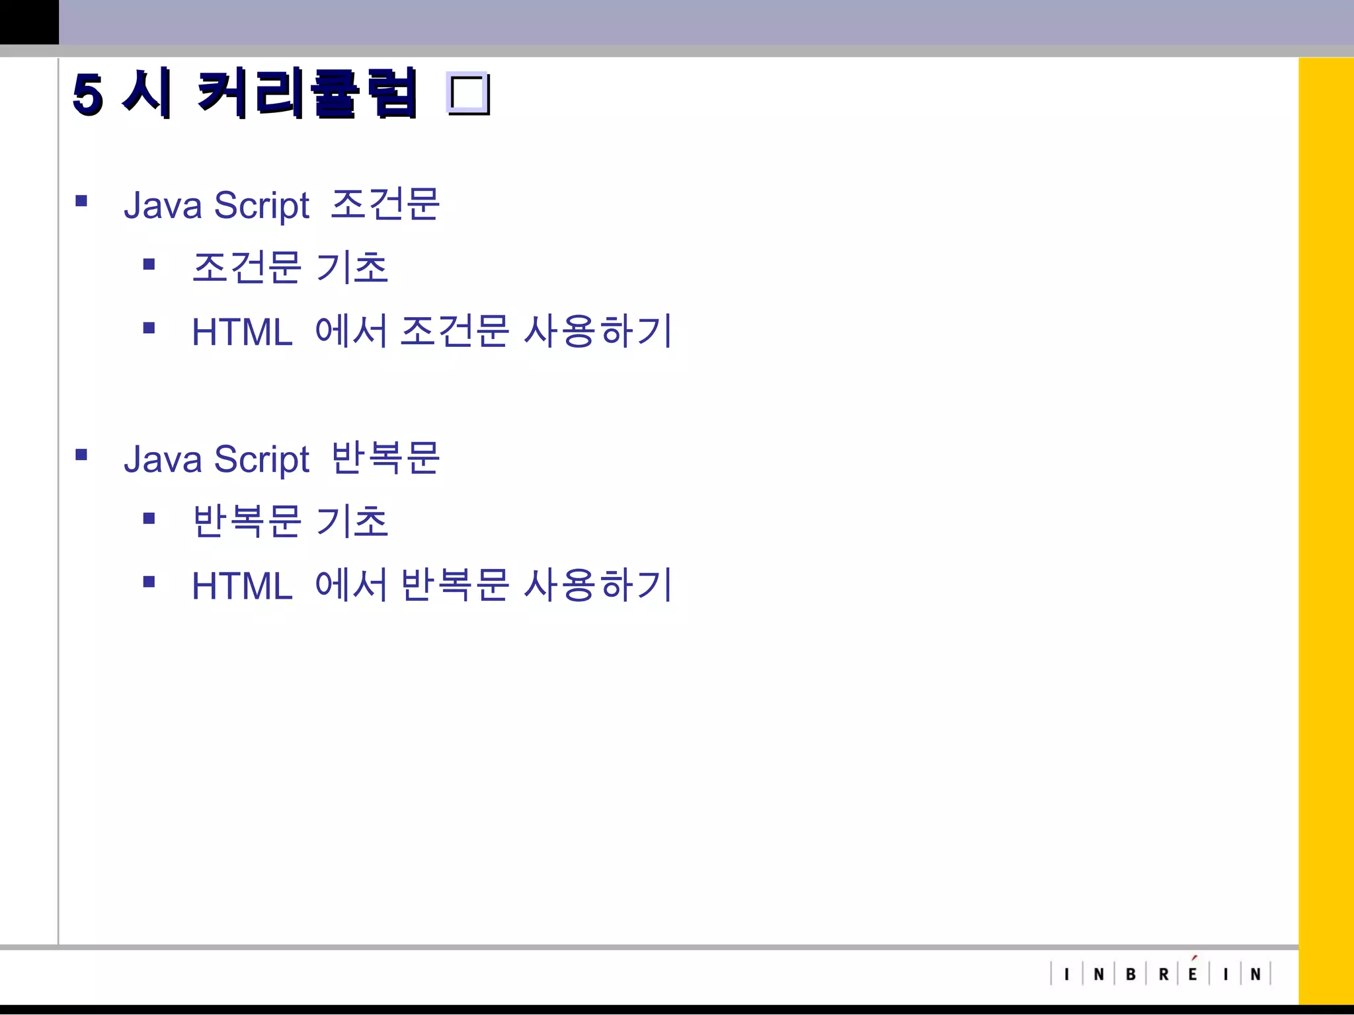This screenshot has width=1354, height=1015.
Task: Click the square box glyph after the title
Action: (x=469, y=94)
